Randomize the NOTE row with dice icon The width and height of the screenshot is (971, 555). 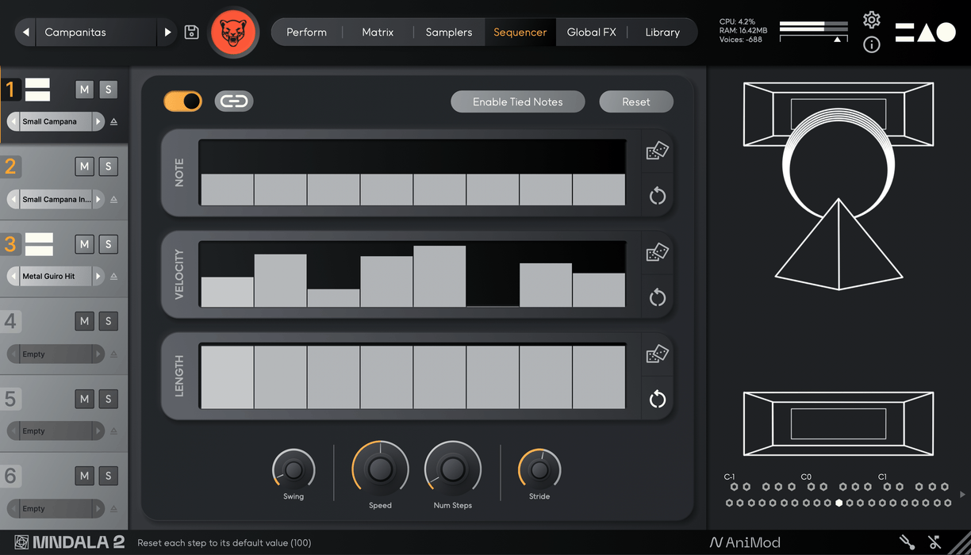pos(657,151)
